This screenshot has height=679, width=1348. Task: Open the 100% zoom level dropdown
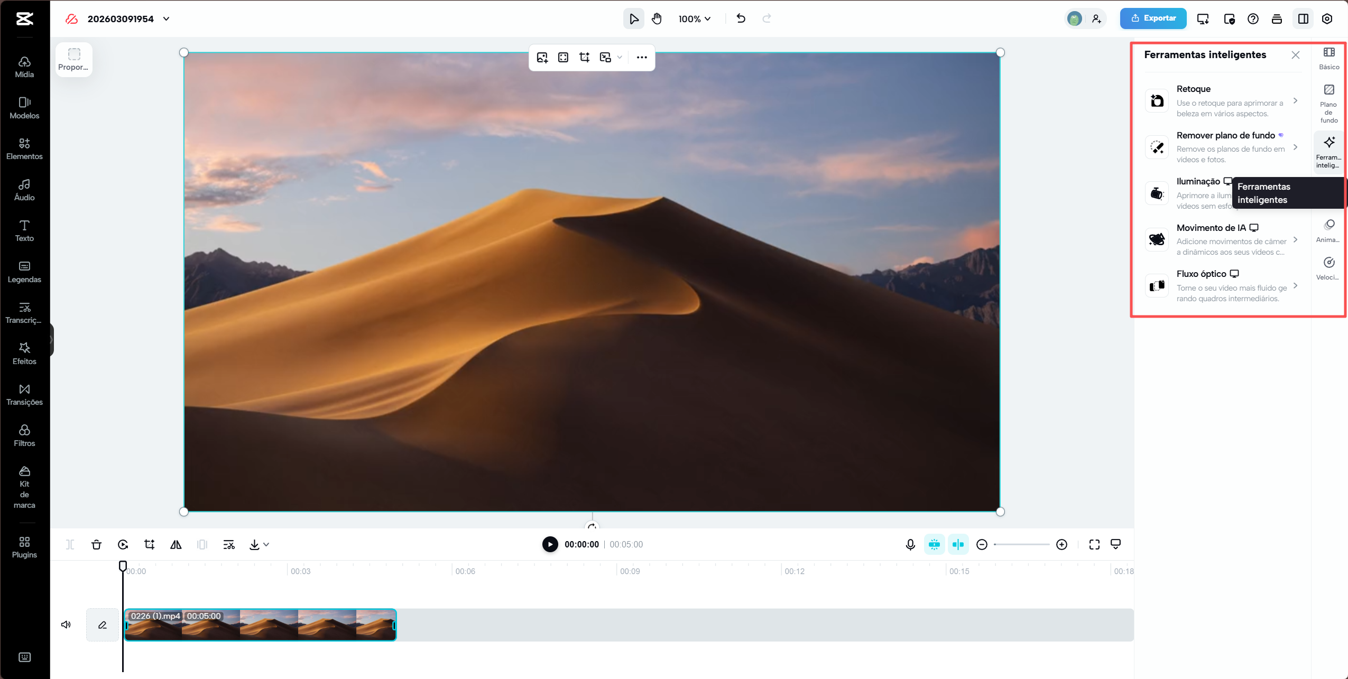(x=695, y=18)
